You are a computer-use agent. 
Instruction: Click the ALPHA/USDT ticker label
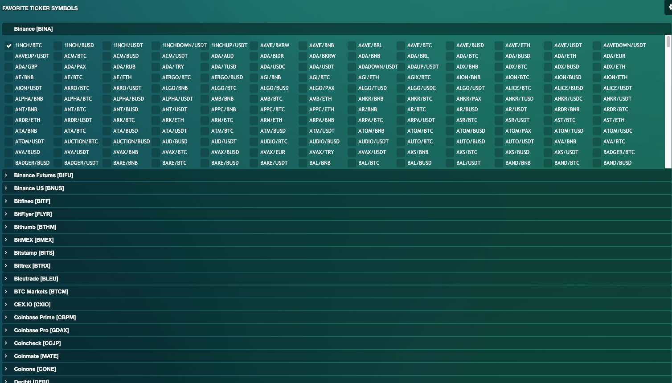pos(177,99)
